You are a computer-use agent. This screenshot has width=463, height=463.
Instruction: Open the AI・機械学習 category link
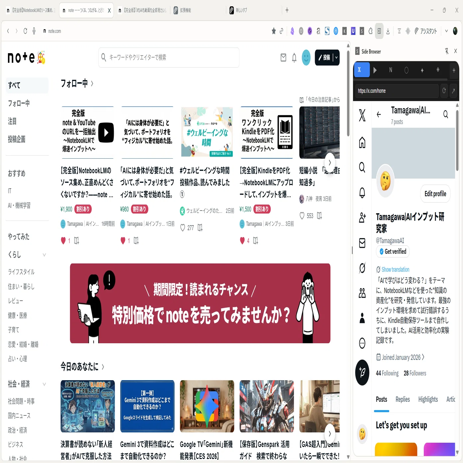(19, 206)
